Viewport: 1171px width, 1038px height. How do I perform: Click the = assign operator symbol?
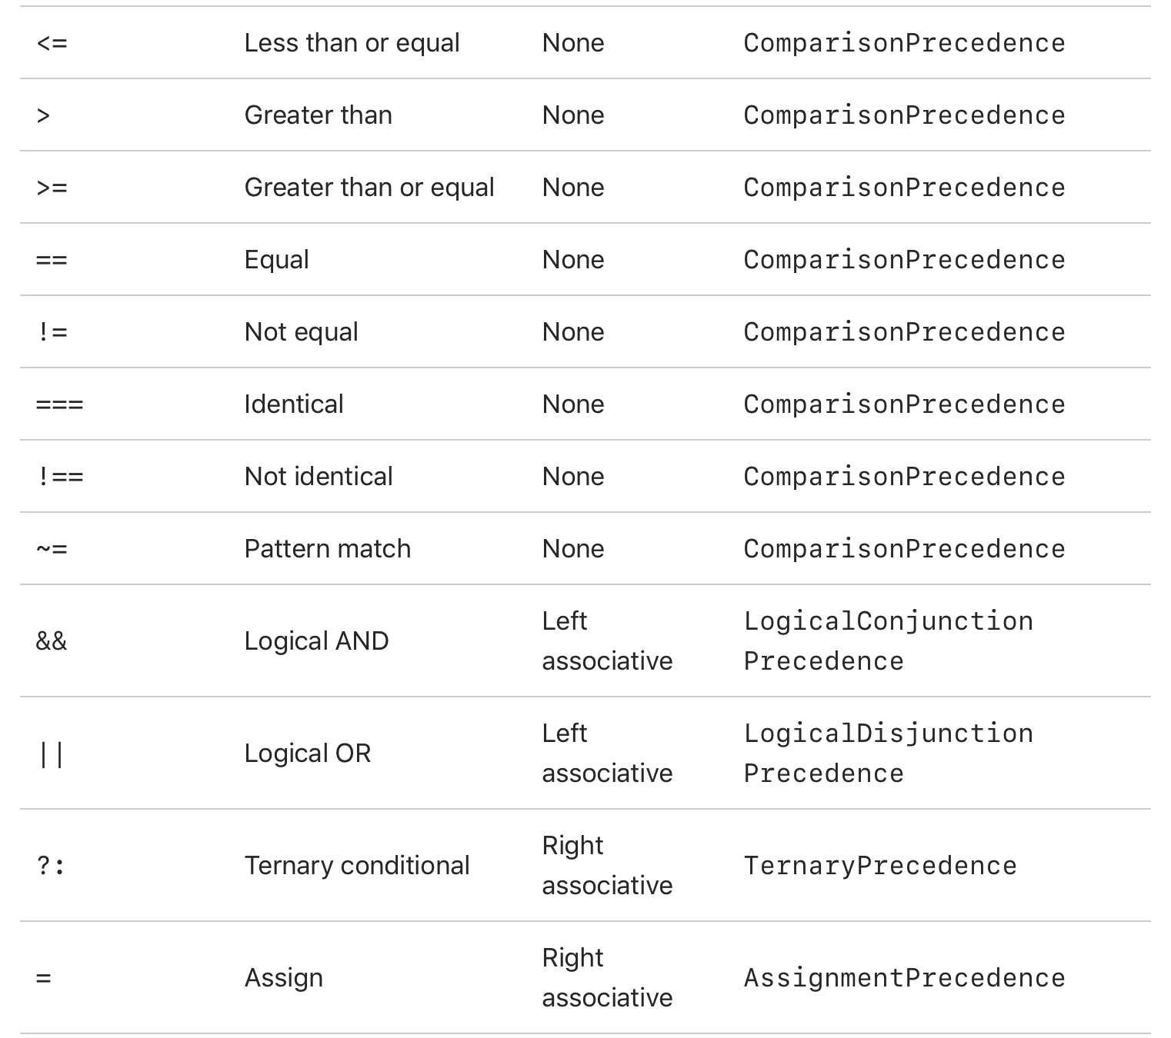point(43,978)
